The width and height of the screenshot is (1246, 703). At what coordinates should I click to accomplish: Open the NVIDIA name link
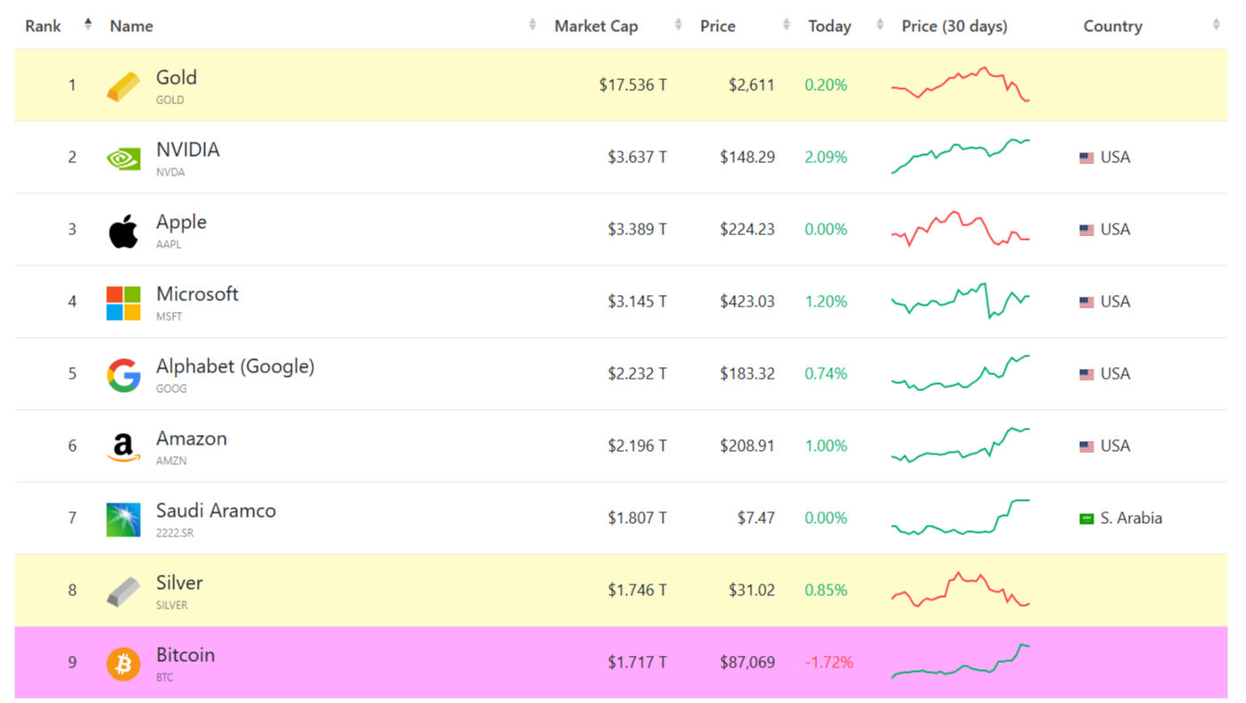(187, 150)
